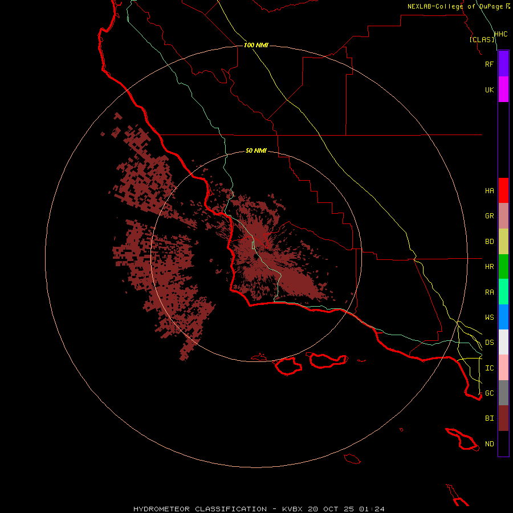Click the light pink IC legend swatch
This screenshot has width=513, height=513.
click(503, 368)
